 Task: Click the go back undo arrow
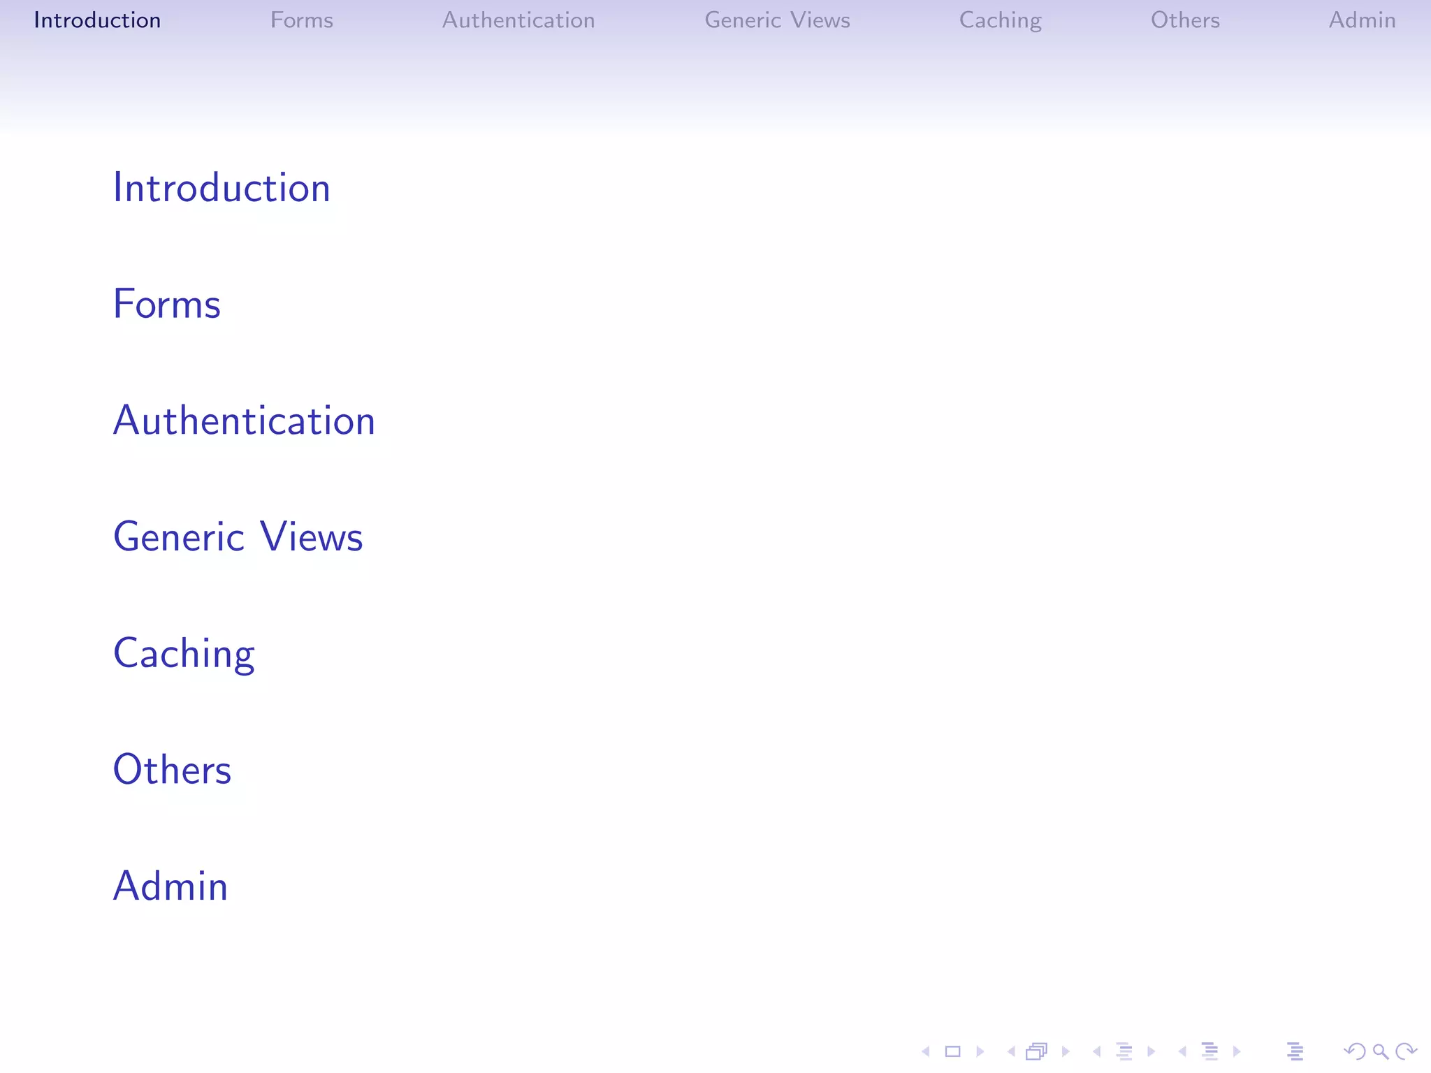tap(1355, 1051)
